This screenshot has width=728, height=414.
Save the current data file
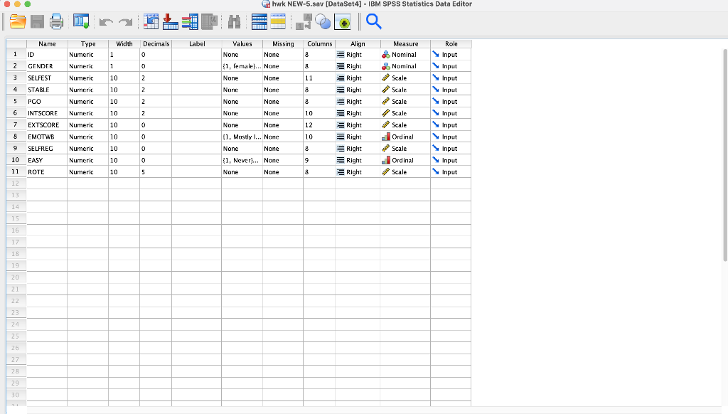click(37, 22)
